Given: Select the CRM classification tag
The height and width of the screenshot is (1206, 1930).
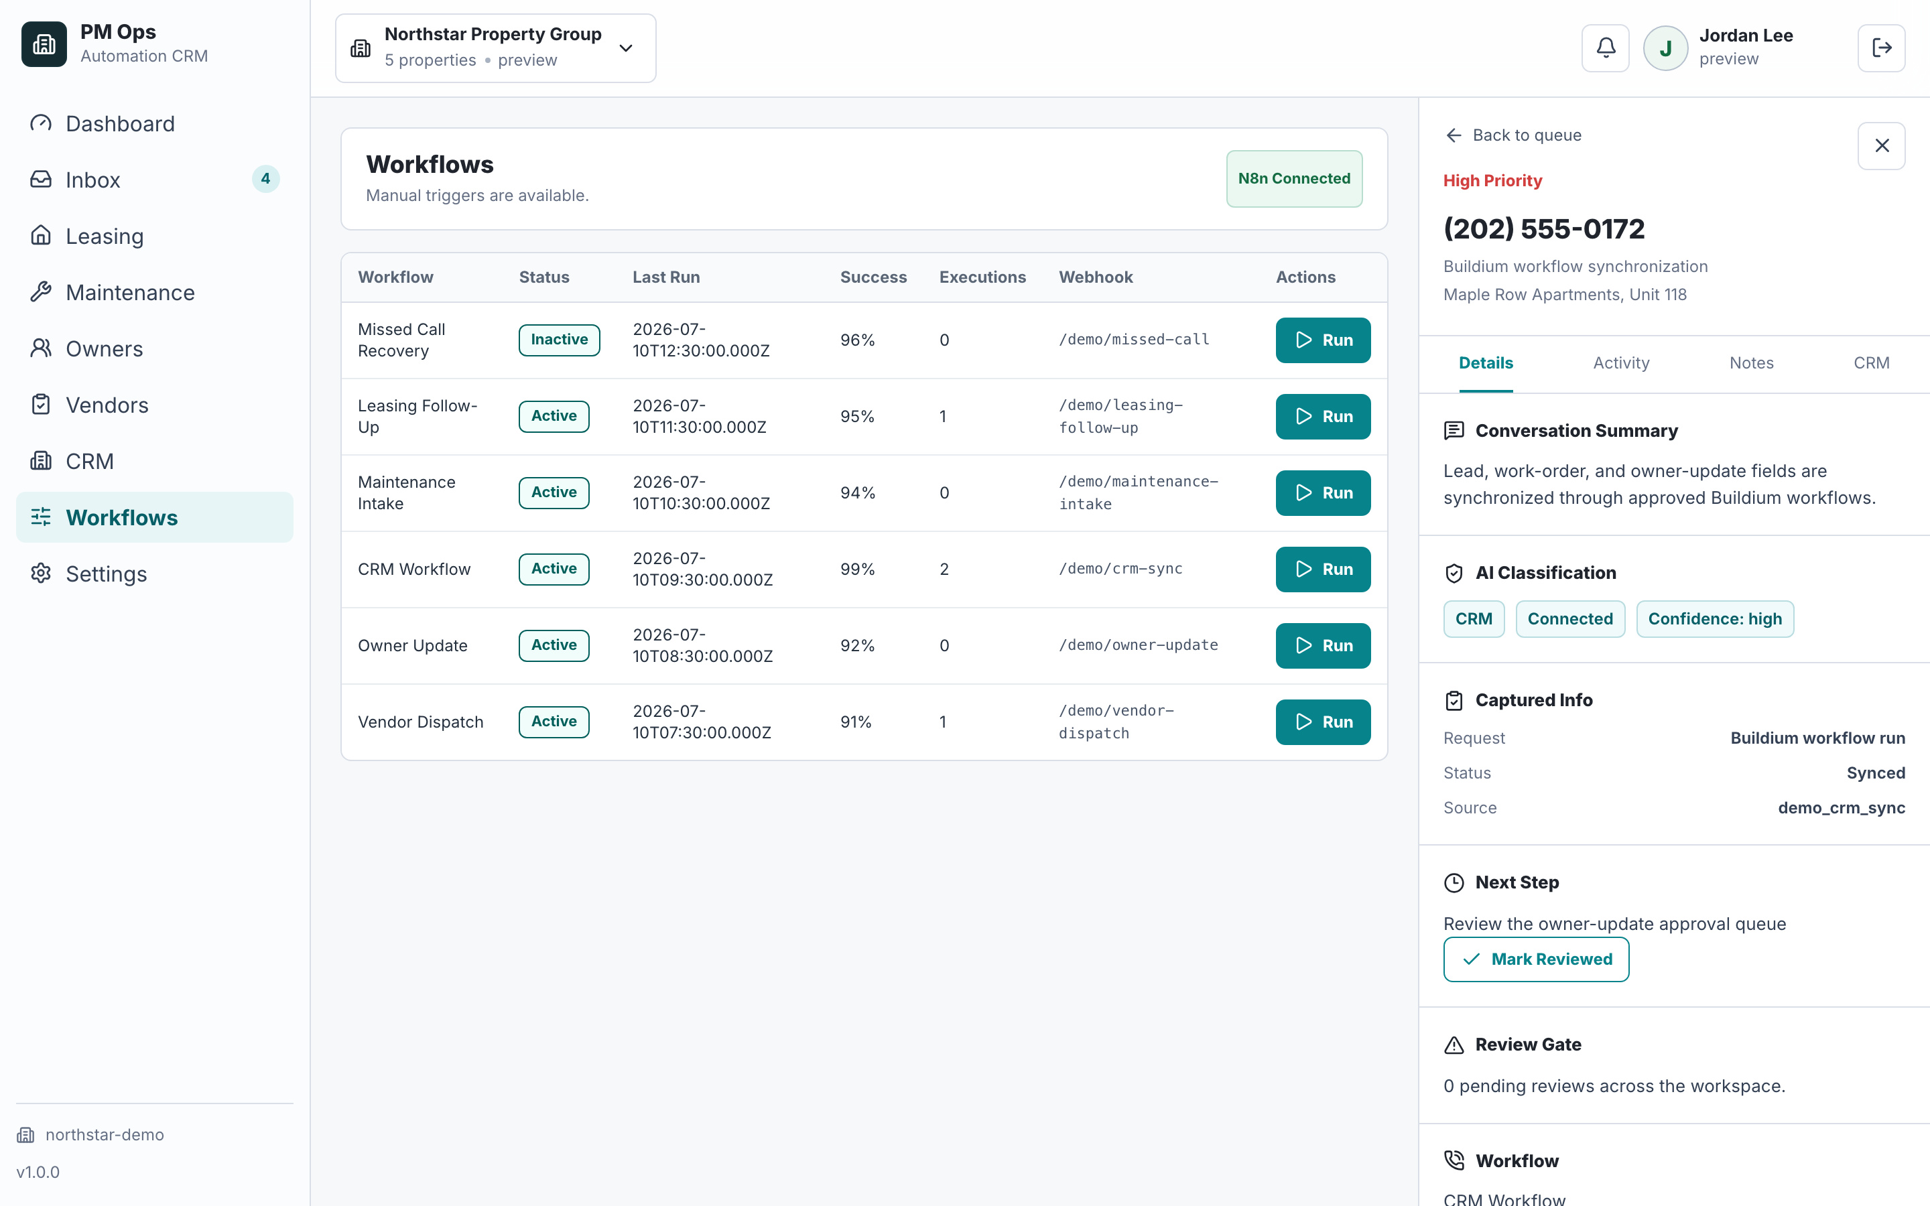Looking at the screenshot, I should coord(1474,619).
